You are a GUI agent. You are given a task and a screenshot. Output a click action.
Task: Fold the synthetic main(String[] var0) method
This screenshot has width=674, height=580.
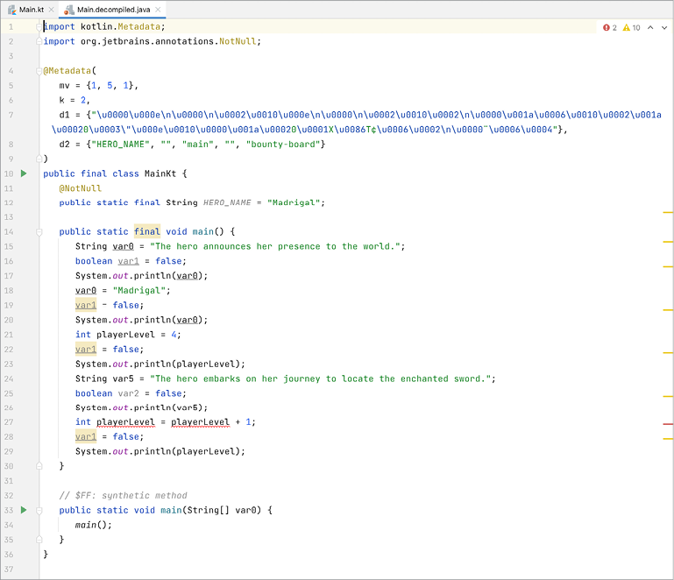pyautogui.click(x=39, y=510)
